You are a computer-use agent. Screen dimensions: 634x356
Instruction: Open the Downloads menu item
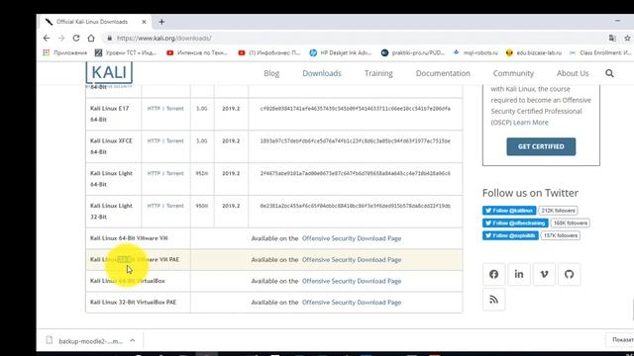point(322,73)
